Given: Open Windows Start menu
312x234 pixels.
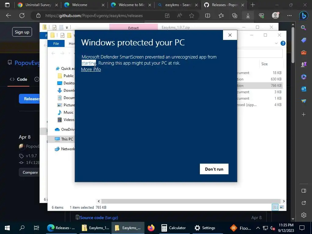Looking at the screenshot, I should point(7,228).
